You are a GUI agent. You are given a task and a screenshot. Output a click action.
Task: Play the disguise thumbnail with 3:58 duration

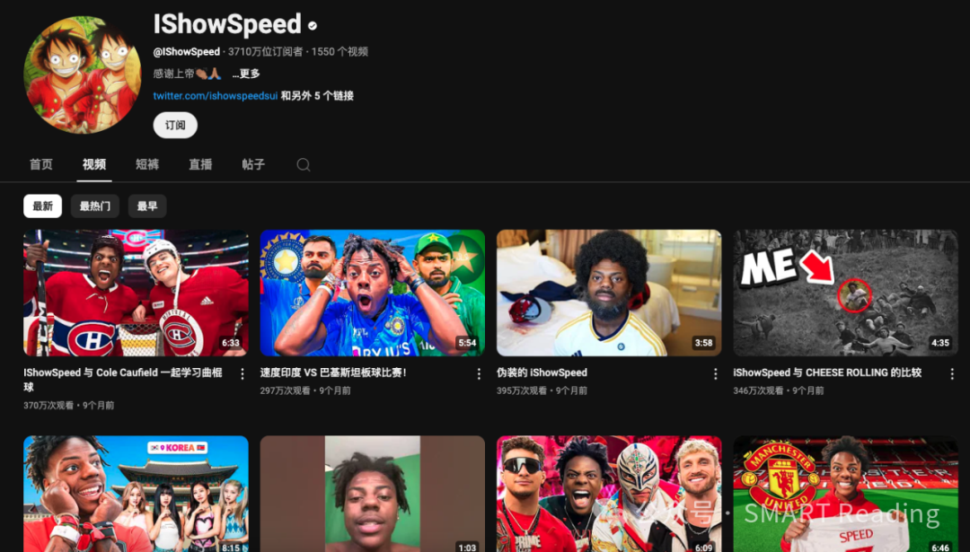click(x=609, y=293)
